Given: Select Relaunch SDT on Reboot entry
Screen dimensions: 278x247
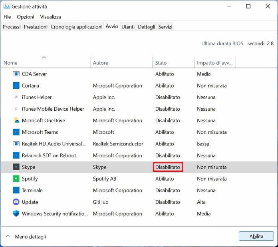Looking at the screenshot, I should point(49,155).
